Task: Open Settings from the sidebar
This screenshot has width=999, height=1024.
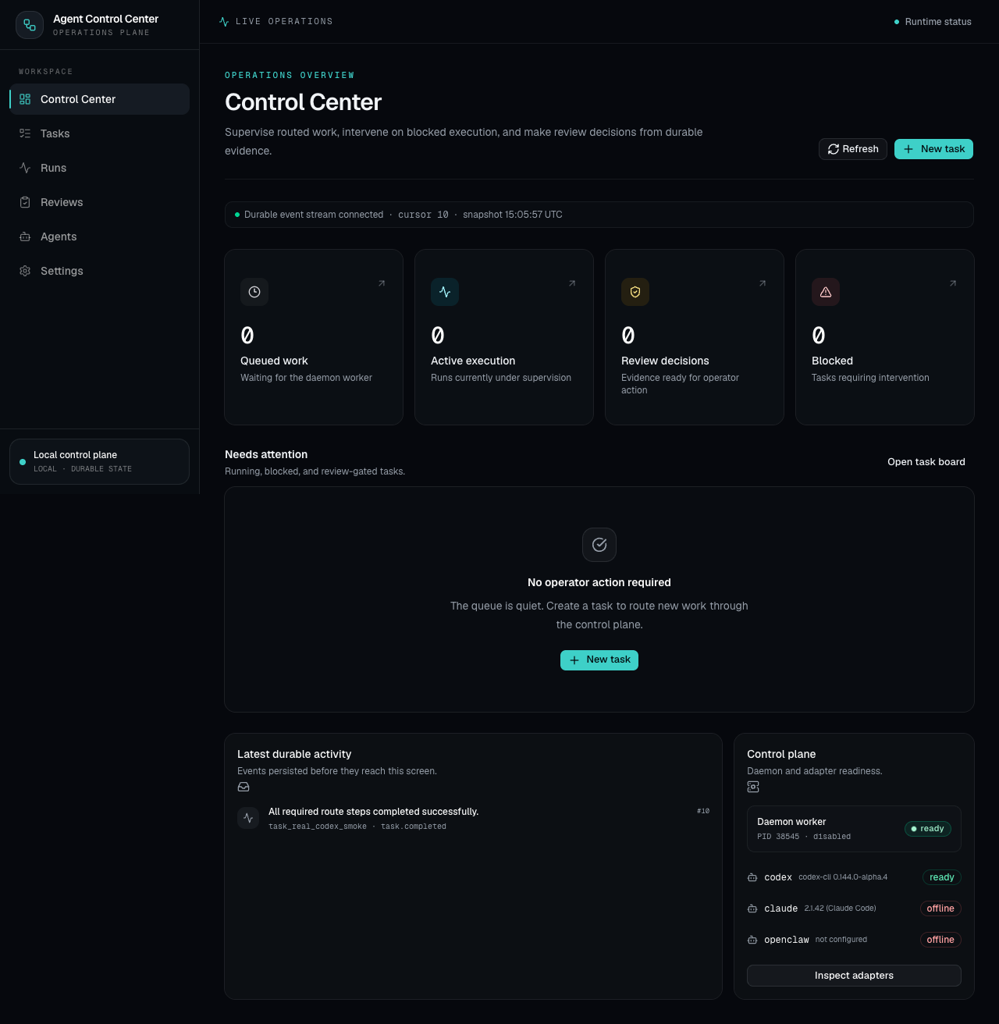Action: click(x=99, y=271)
